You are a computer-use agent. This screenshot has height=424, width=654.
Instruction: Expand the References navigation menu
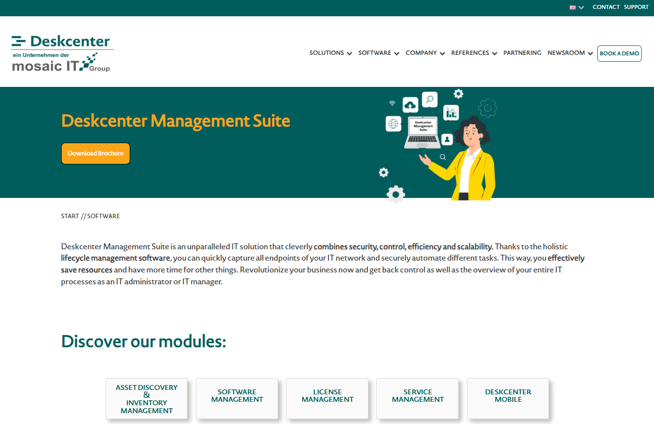click(474, 53)
